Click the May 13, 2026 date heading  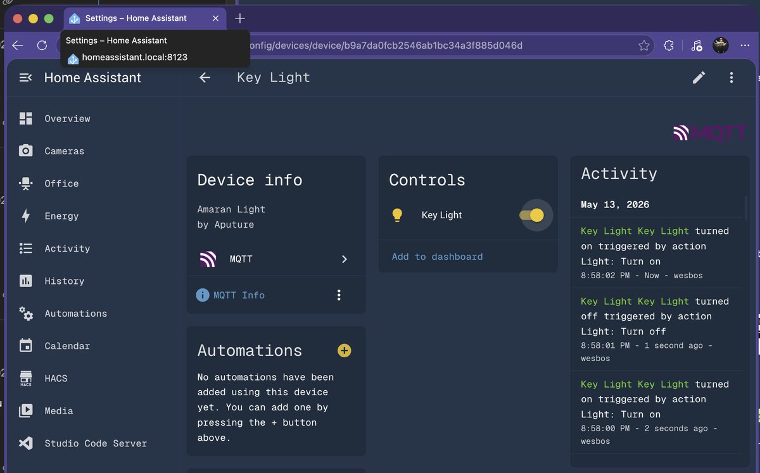tap(615, 205)
